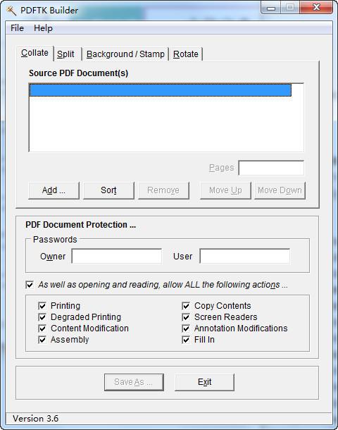Click the Pages input field

click(x=271, y=168)
